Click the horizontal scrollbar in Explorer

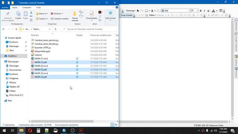[62, 121]
